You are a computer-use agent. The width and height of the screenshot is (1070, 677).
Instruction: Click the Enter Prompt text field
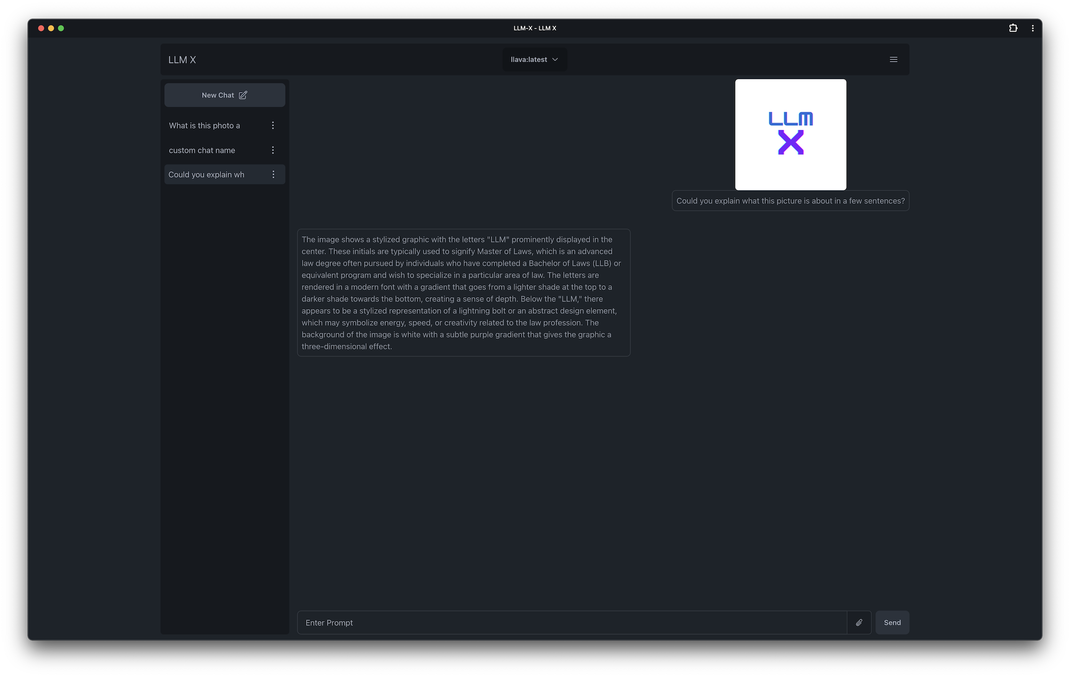572,623
